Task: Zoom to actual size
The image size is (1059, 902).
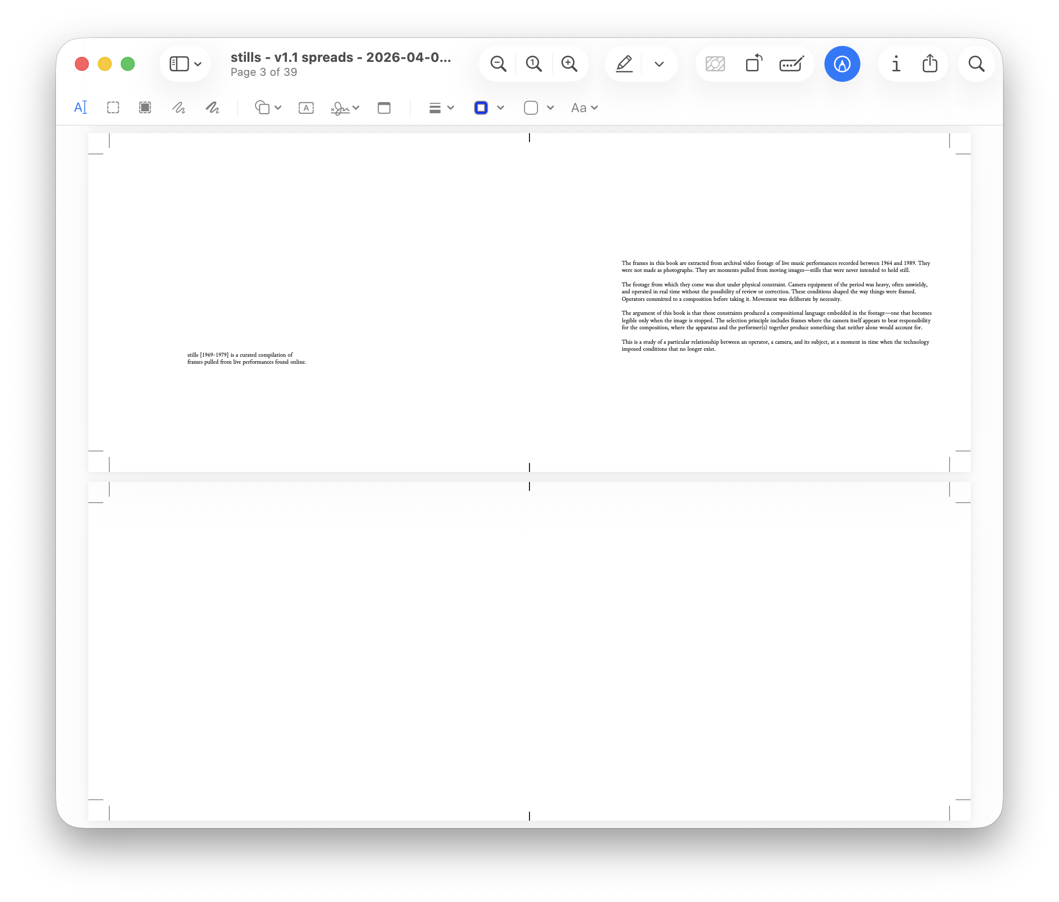Action: tap(533, 64)
